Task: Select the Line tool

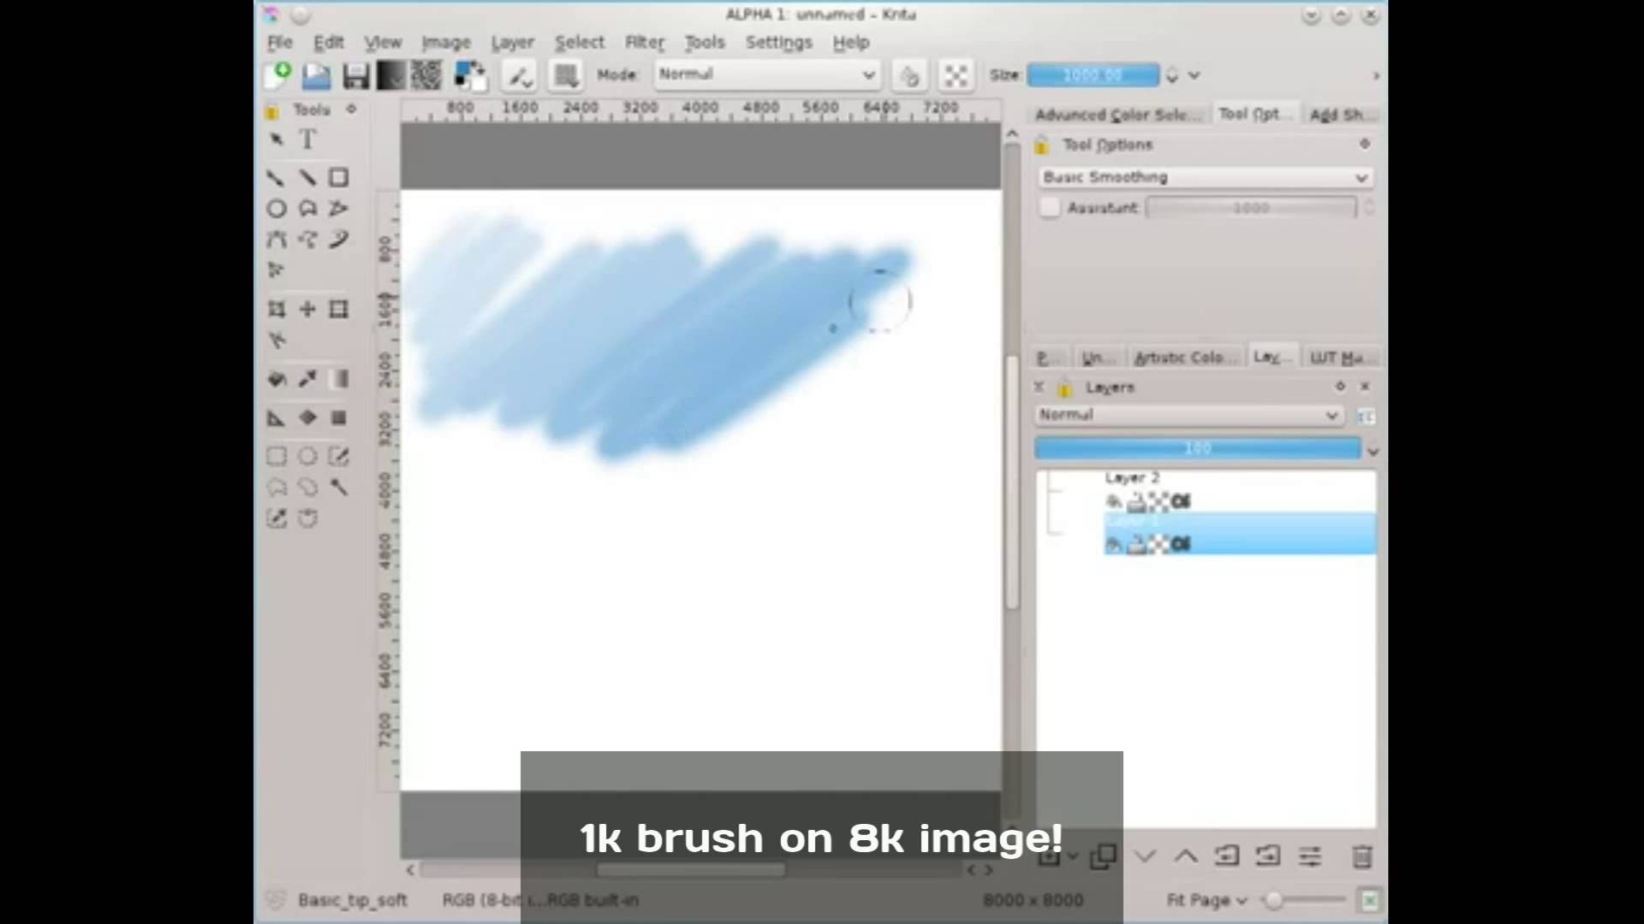Action: pos(307,178)
